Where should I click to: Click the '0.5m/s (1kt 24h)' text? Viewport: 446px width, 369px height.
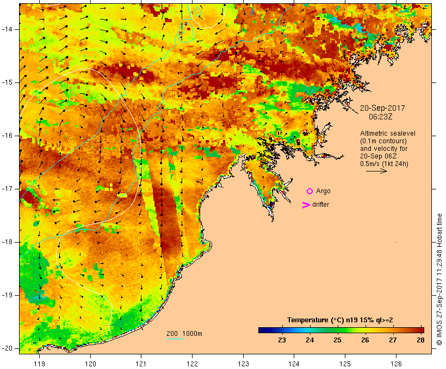coord(384,164)
